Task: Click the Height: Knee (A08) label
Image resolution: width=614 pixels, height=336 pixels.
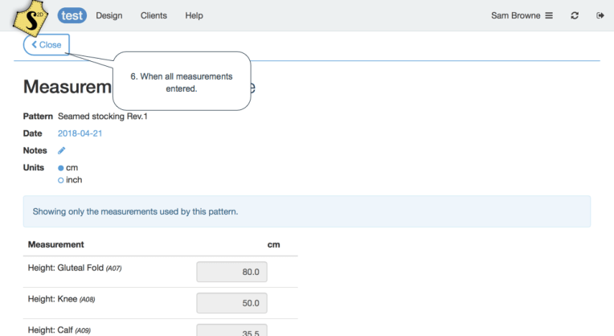Action: (x=62, y=298)
